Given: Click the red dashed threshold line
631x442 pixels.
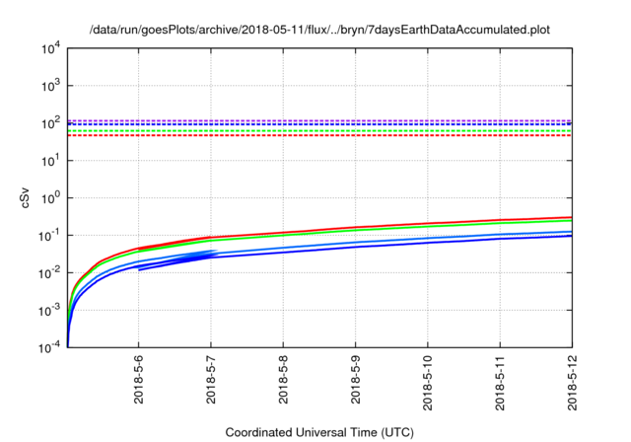Looking at the screenshot, I should coord(319,135).
